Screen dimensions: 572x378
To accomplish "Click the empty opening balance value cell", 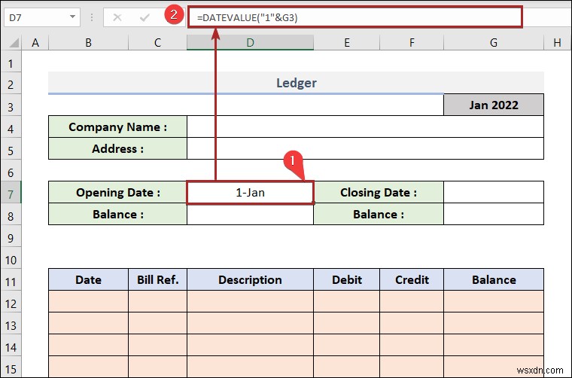I will pyautogui.click(x=250, y=214).
